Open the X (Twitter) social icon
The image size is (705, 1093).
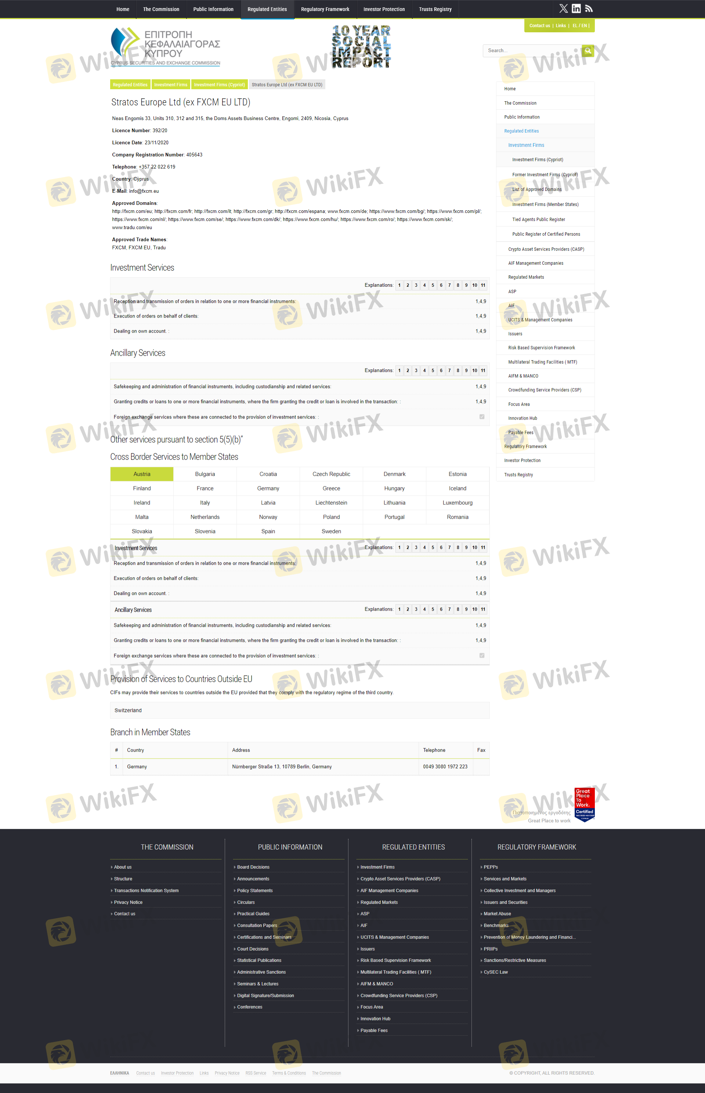tap(563, 9)
